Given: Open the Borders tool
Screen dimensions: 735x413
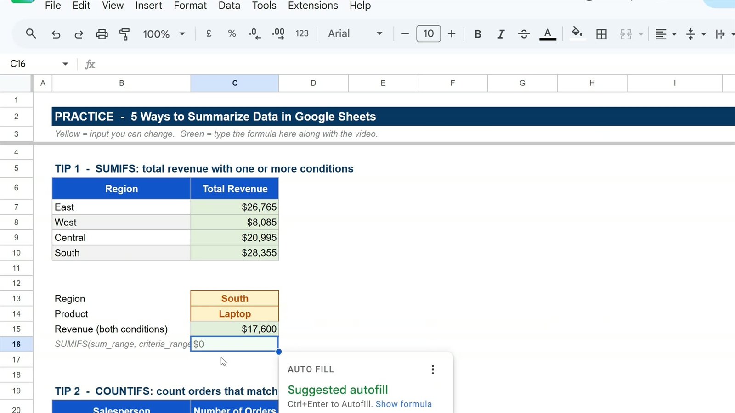Looking at the screenshot, I should coord(601,34).
